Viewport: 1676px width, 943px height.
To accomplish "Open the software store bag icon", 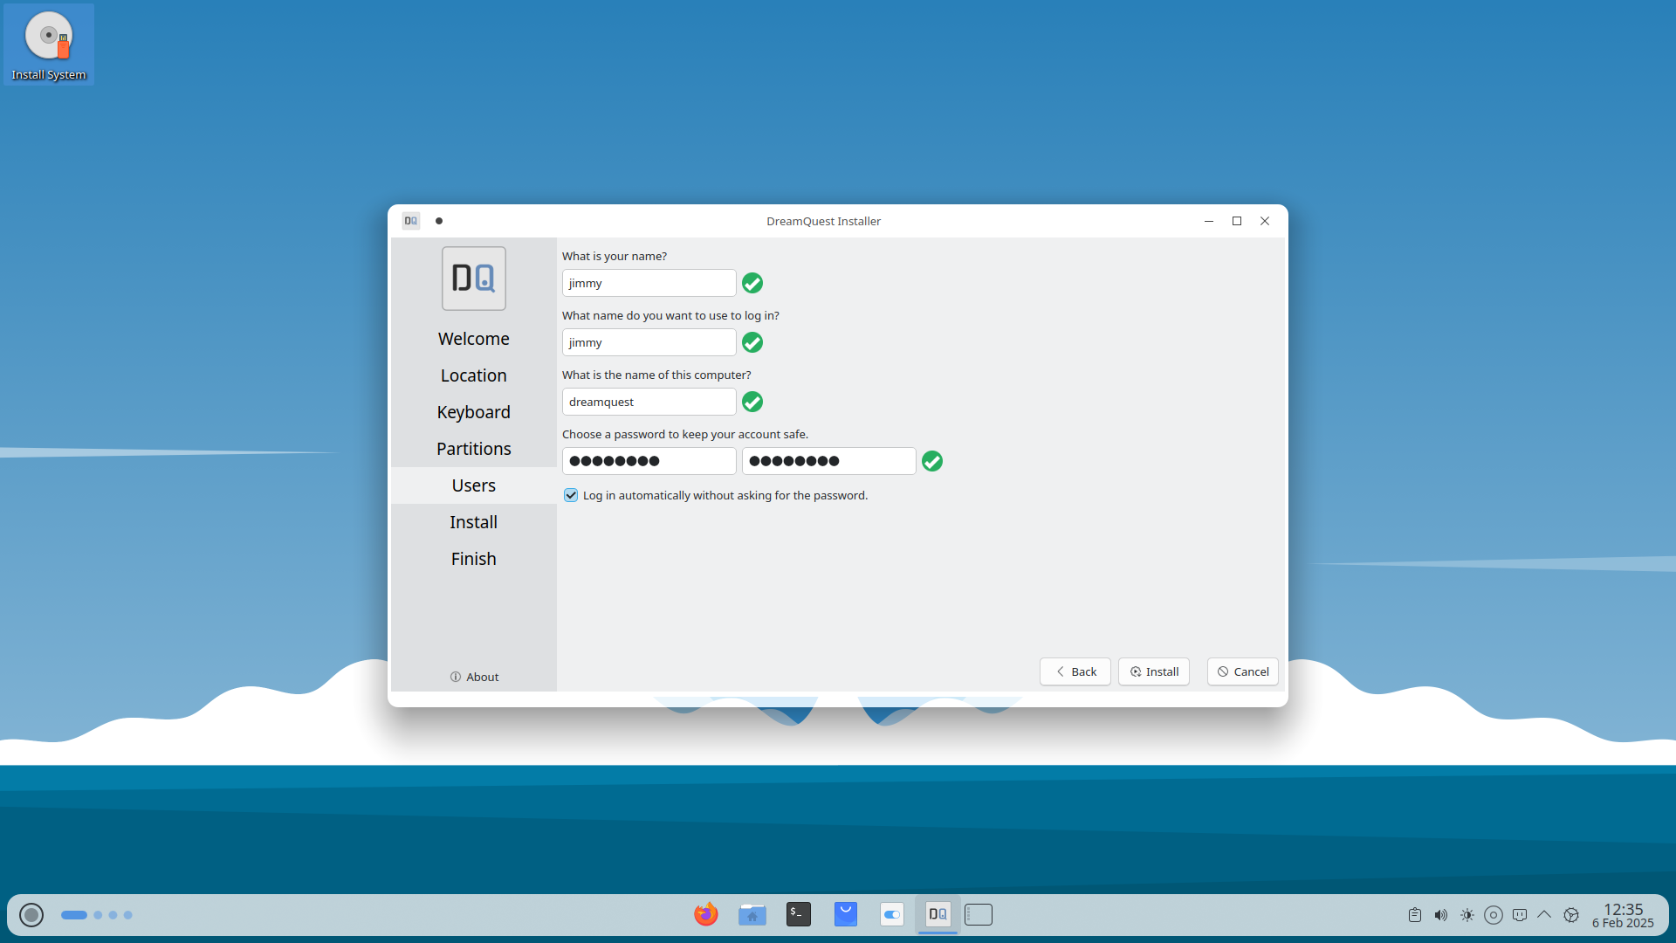I will click(845, 914).
